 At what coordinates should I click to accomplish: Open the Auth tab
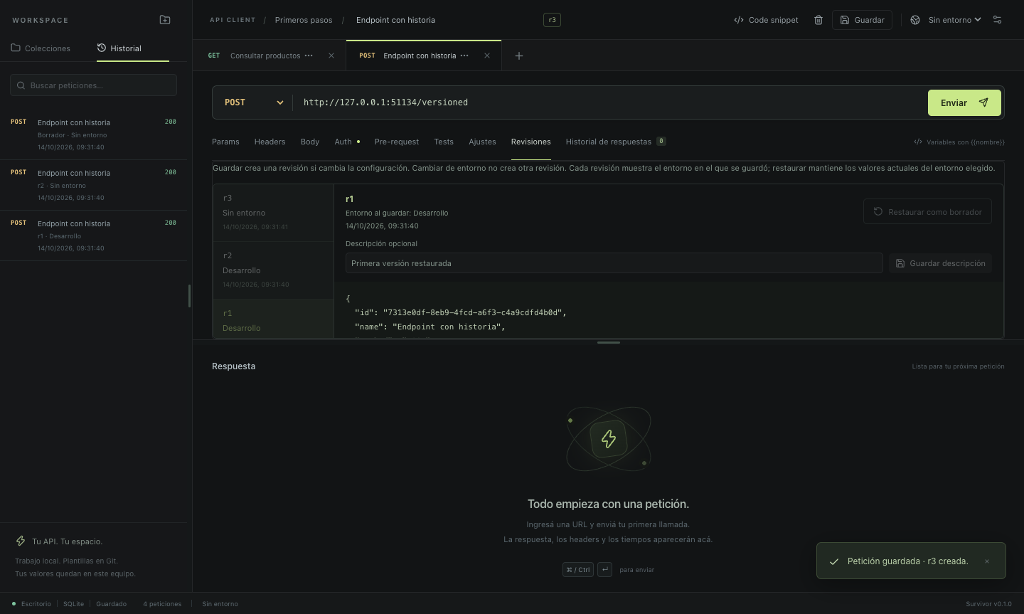pos(347,142)
